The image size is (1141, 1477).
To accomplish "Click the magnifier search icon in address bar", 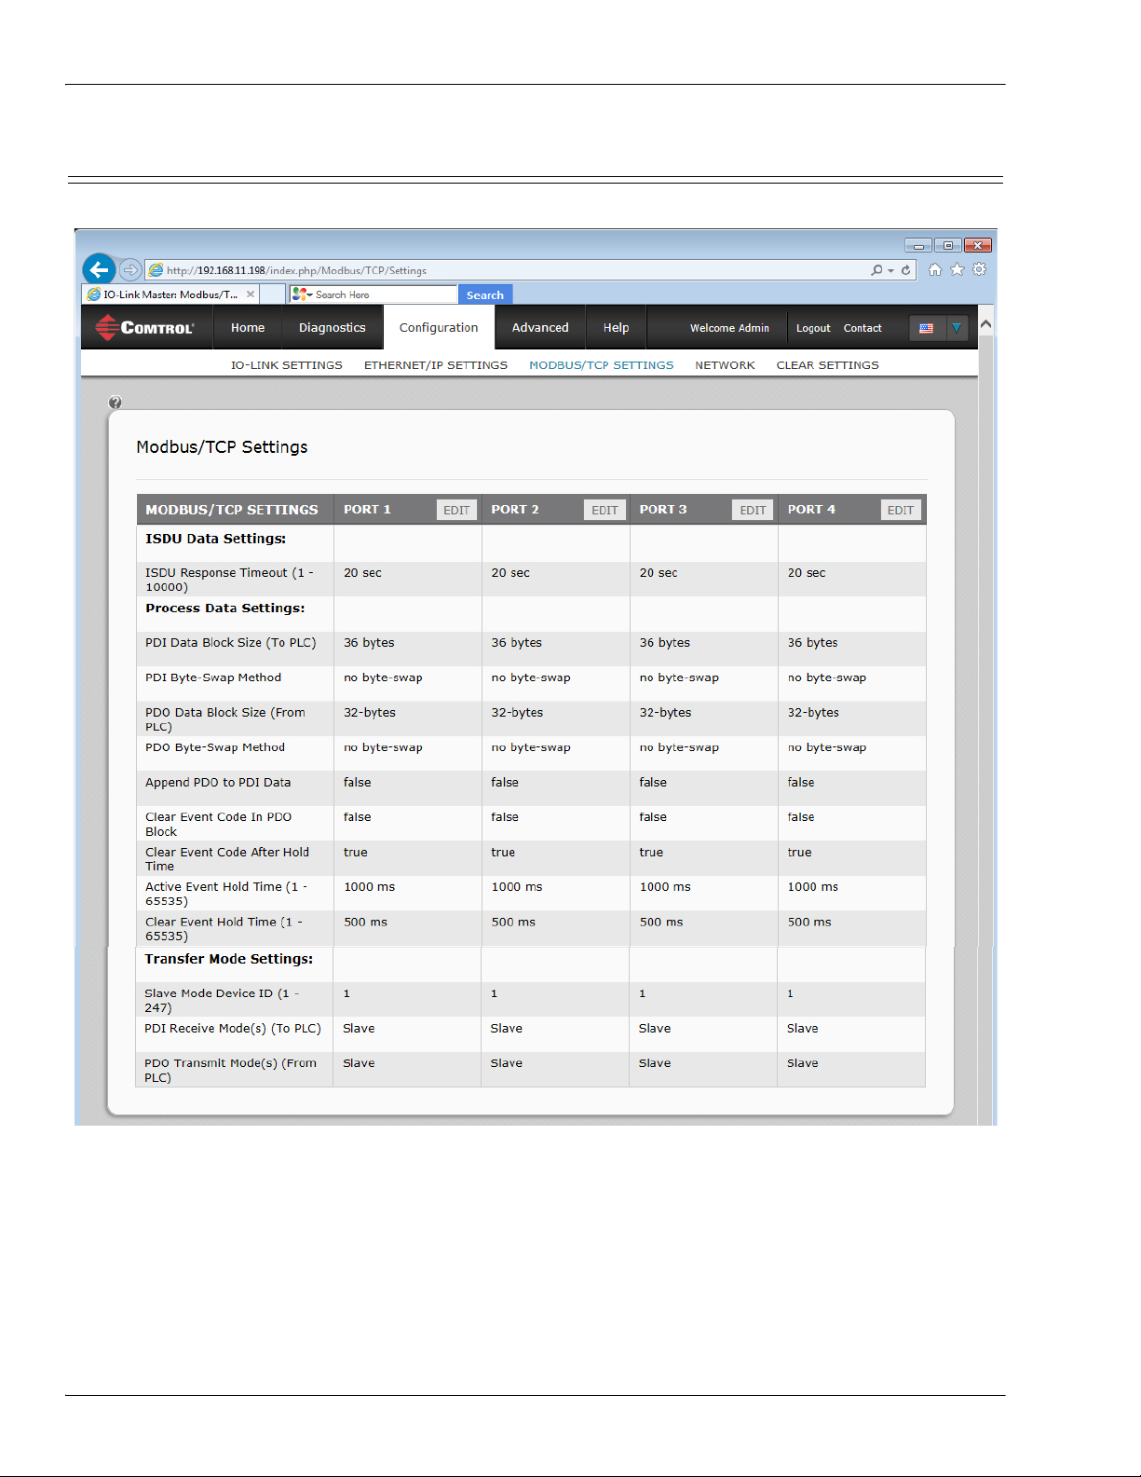I will (x=876, y=270).
